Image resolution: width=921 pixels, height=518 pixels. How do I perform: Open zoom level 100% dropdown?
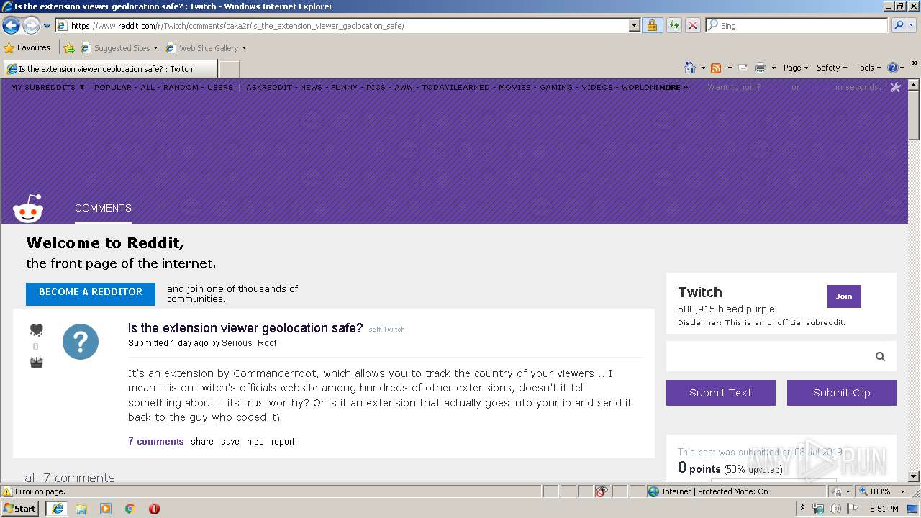pyautogui.click(x=902, y=491)
